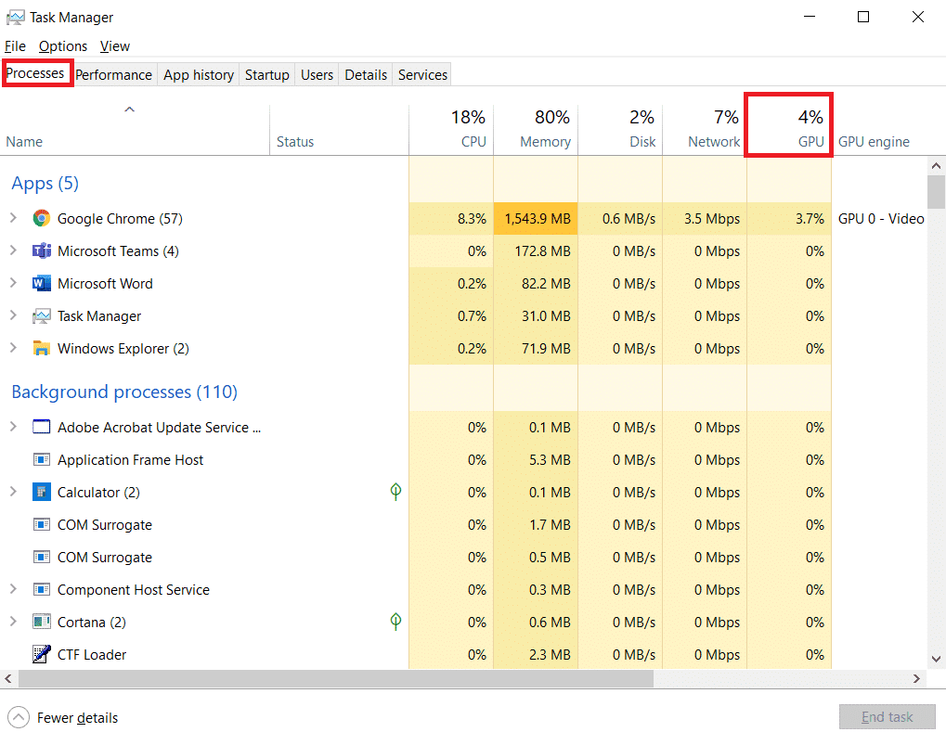
Task: Click the Cortana icon
Action: tap(41, 622)
